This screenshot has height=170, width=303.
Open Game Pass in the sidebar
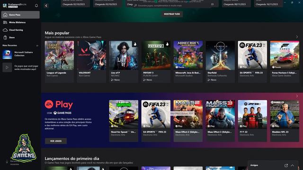click(20, 15)
